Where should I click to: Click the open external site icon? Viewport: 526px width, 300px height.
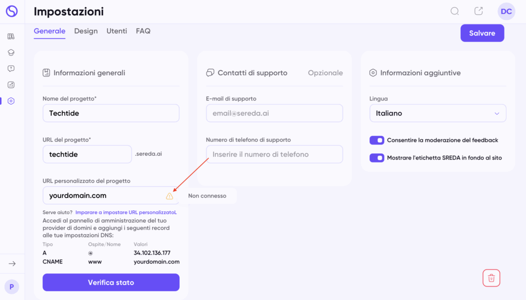tap(479, 11)
